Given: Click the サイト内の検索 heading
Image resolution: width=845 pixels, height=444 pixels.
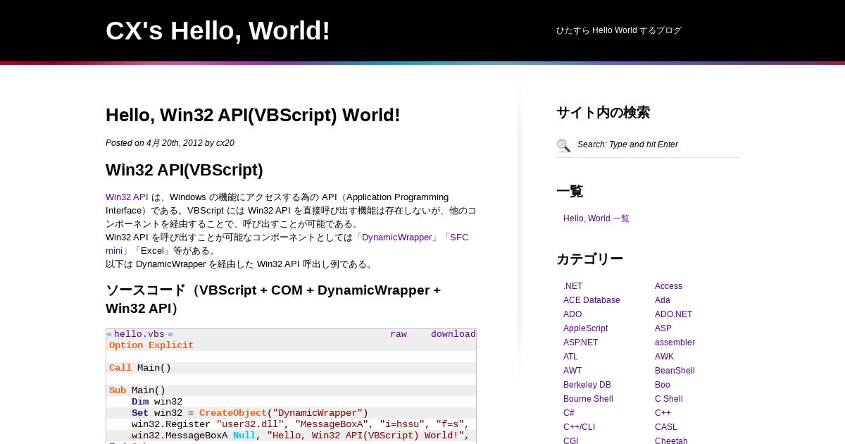Looking at the screenshot, I should pos(603,112).
